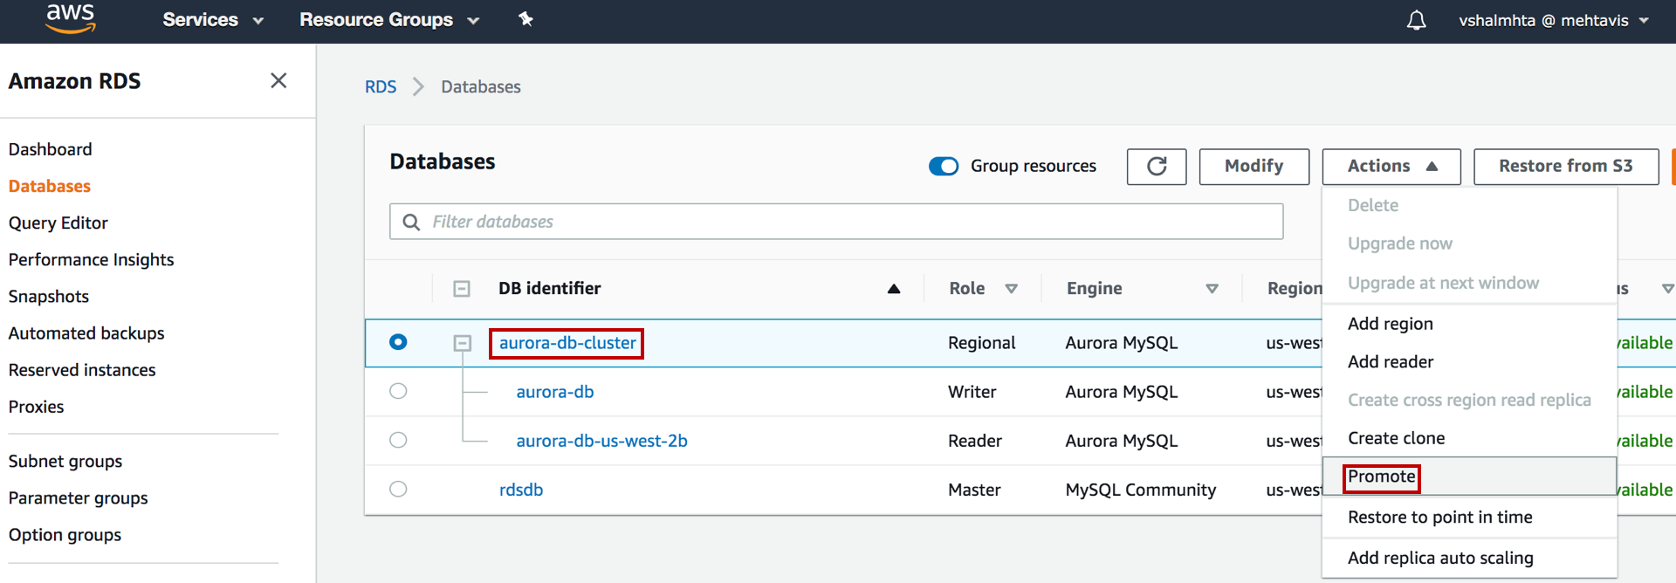Choose Create clone from Actions menu
1676x583 pixels.
coord(1396,438)
